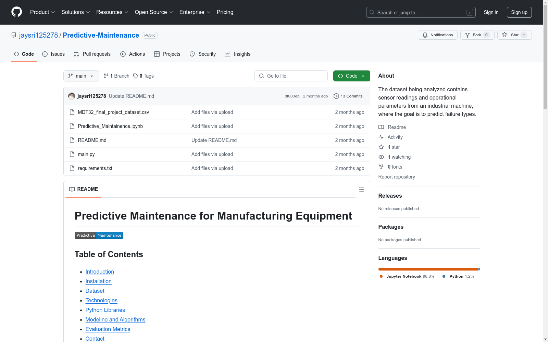This screenshot has width=548, height=342.
Task: Click the Predictive Maintenance badge image
Action: click(99, 235)
